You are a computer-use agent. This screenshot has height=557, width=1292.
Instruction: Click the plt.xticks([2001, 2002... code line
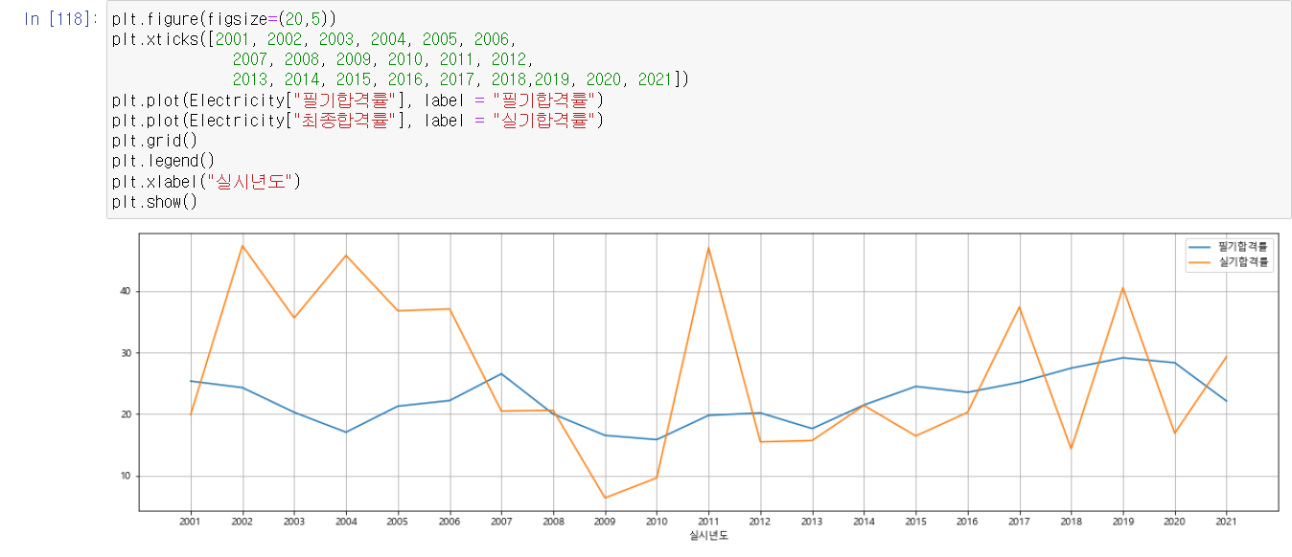(313, 39)
